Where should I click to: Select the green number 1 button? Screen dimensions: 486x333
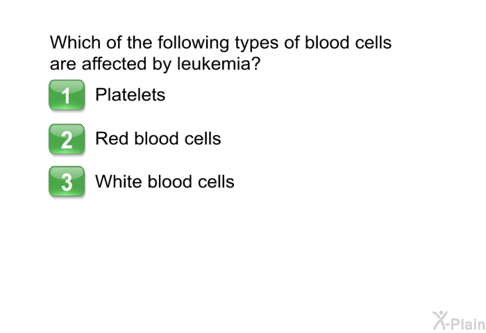pos(67,95)
